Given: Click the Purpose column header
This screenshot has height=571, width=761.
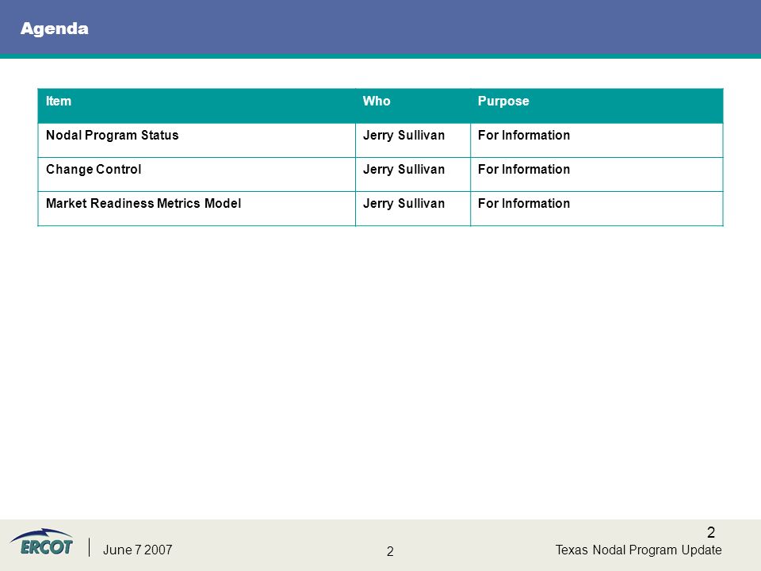Looking at the screenshot, I should point(596,105).
